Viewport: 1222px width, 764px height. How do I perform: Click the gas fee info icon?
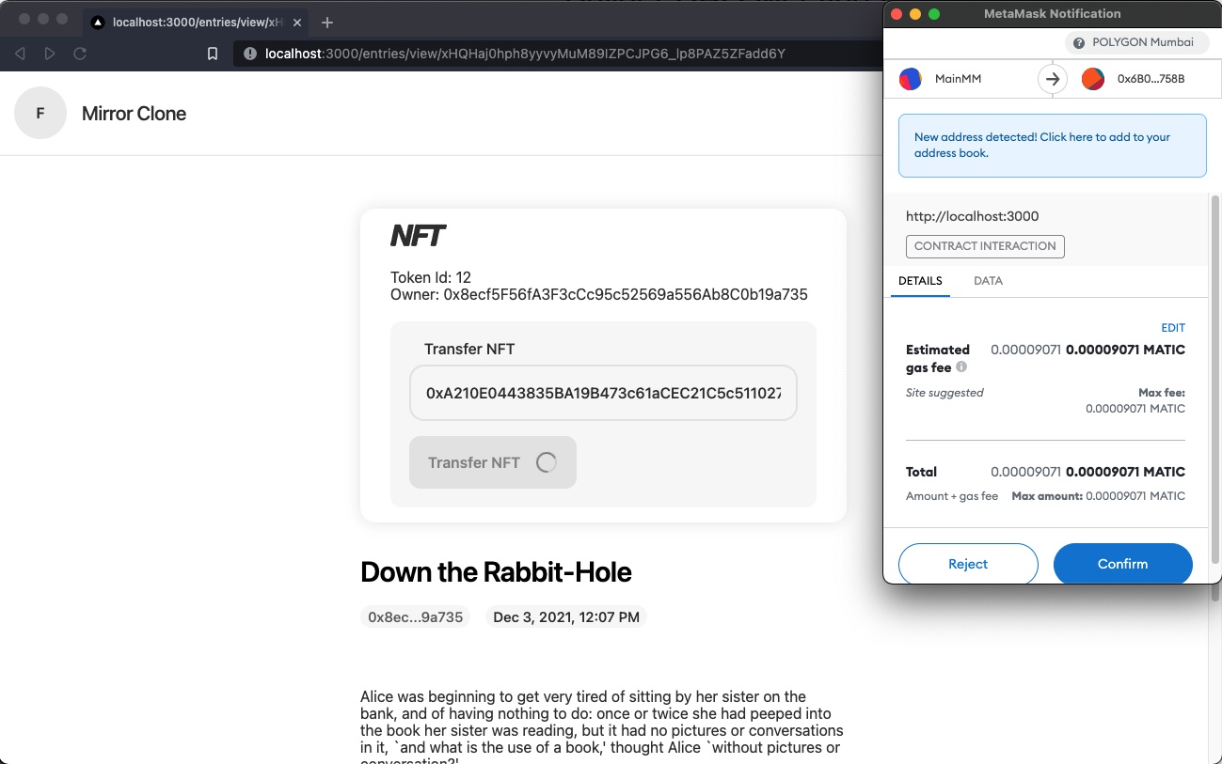point(961,367)
